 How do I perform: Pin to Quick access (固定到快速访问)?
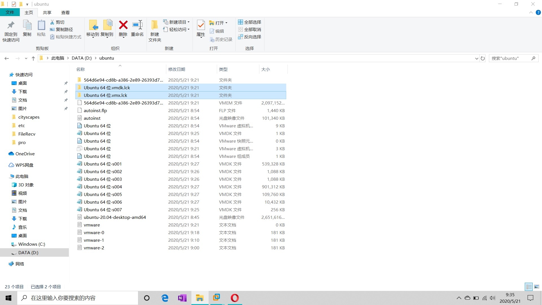[11, 31]
